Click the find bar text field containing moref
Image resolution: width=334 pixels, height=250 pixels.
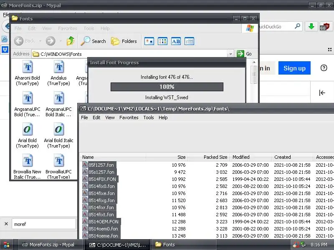tap(44, 224)
